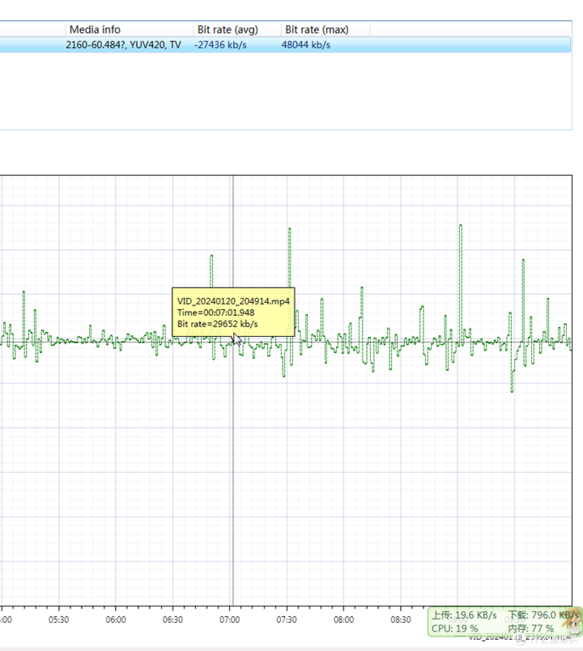Image resolution: width=583 pixels, height=651 pixels.
Task: Jump to the 07:30 time axis mark
Action: tap(287, 620)
